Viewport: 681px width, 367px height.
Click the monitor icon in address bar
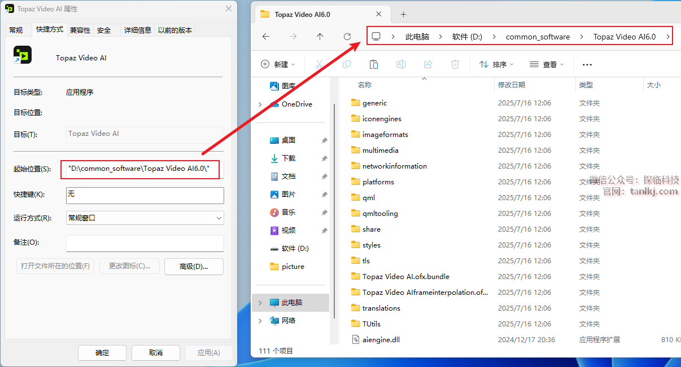(376, 37)
